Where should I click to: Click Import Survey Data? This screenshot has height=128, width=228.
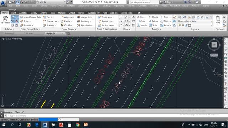pyautogui.click(x=30, y=17)
